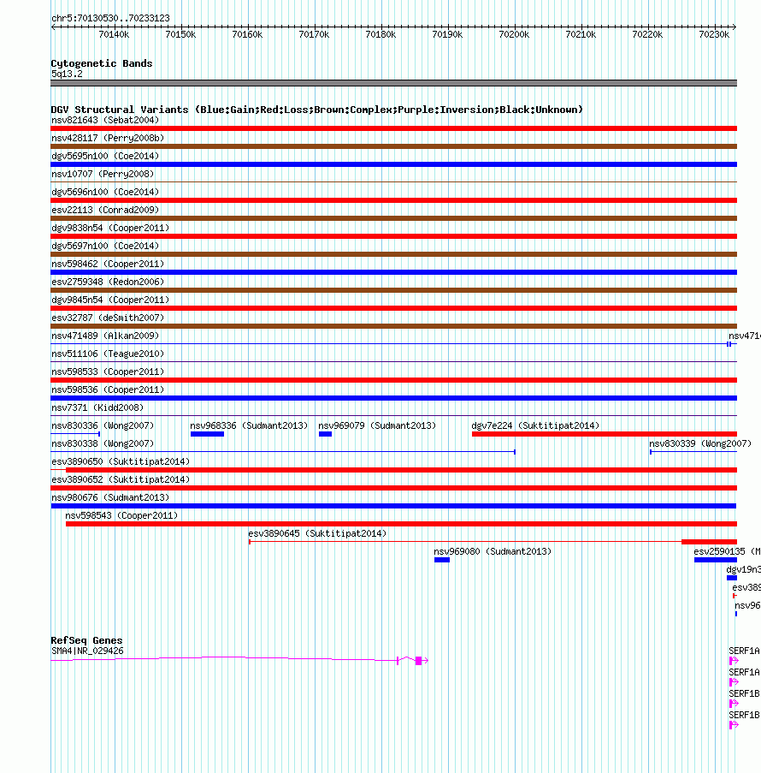This screenshot has width=761, height=773.
Task: Click the nsv511106 (Teague2010) inversion label
Action: coord(108,354)
